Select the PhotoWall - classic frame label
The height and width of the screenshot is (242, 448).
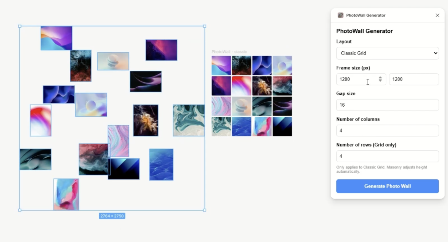click(x=229, y=52)
